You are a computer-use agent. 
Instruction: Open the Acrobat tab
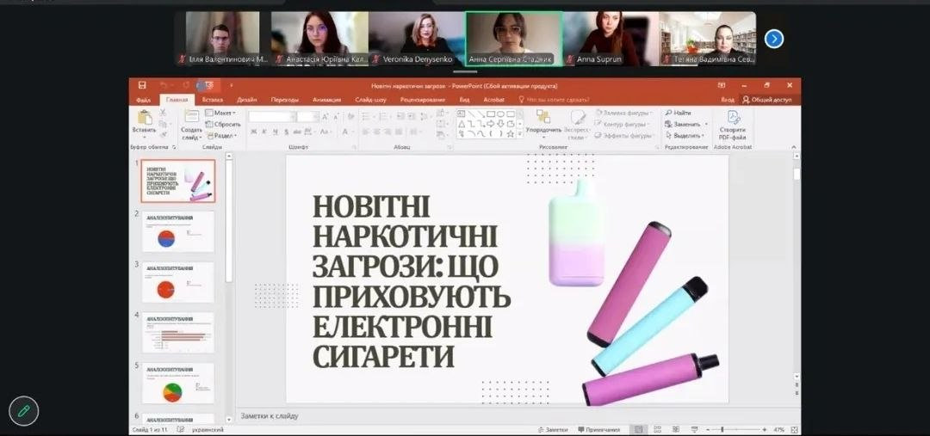click(x=494, y=100)
